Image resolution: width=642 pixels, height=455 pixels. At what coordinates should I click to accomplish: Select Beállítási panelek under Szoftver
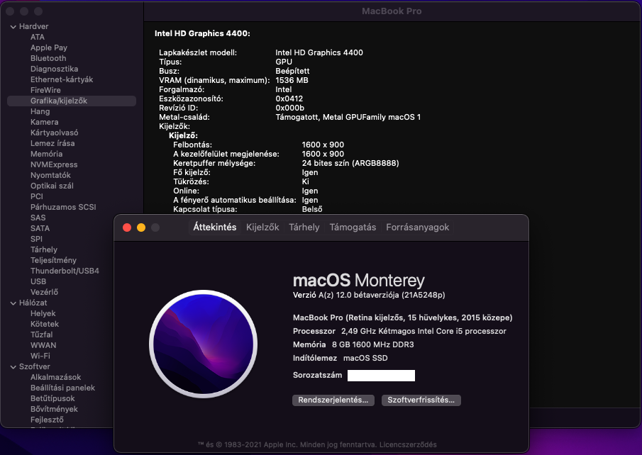tap(62, 388)
